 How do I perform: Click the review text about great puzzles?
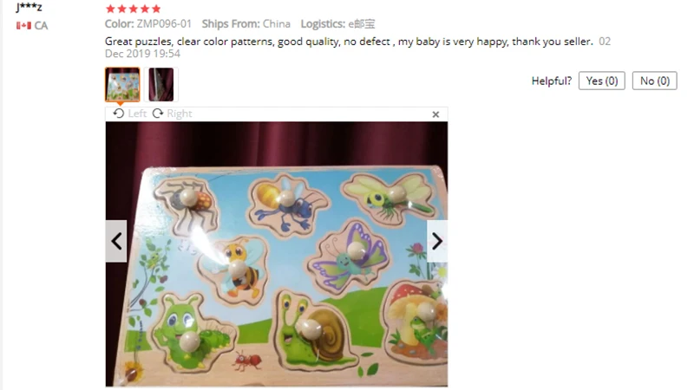pos(349,42)
